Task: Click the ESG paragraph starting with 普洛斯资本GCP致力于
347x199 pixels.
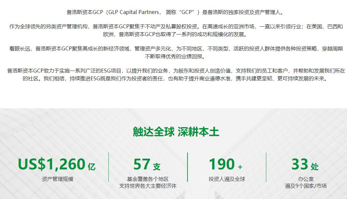Action: click(x=176, y=74)
